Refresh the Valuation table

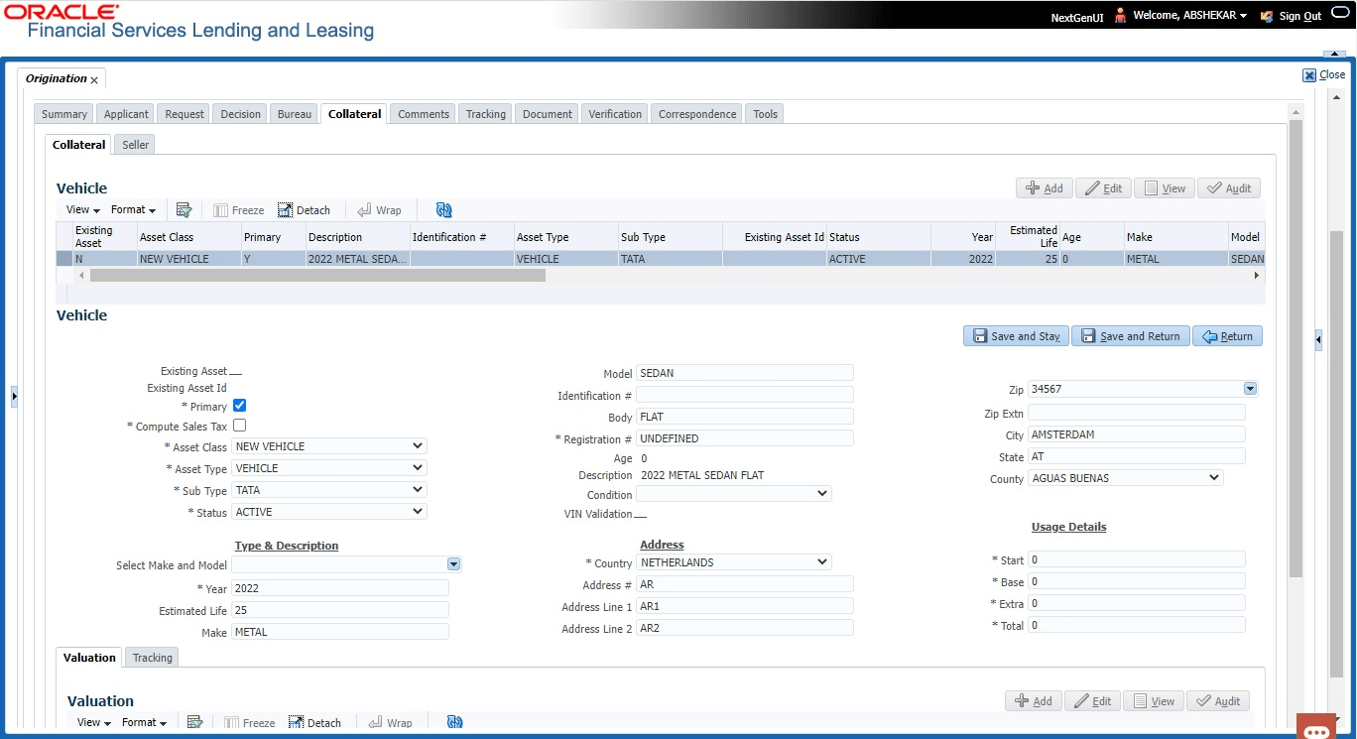[454, 723]
